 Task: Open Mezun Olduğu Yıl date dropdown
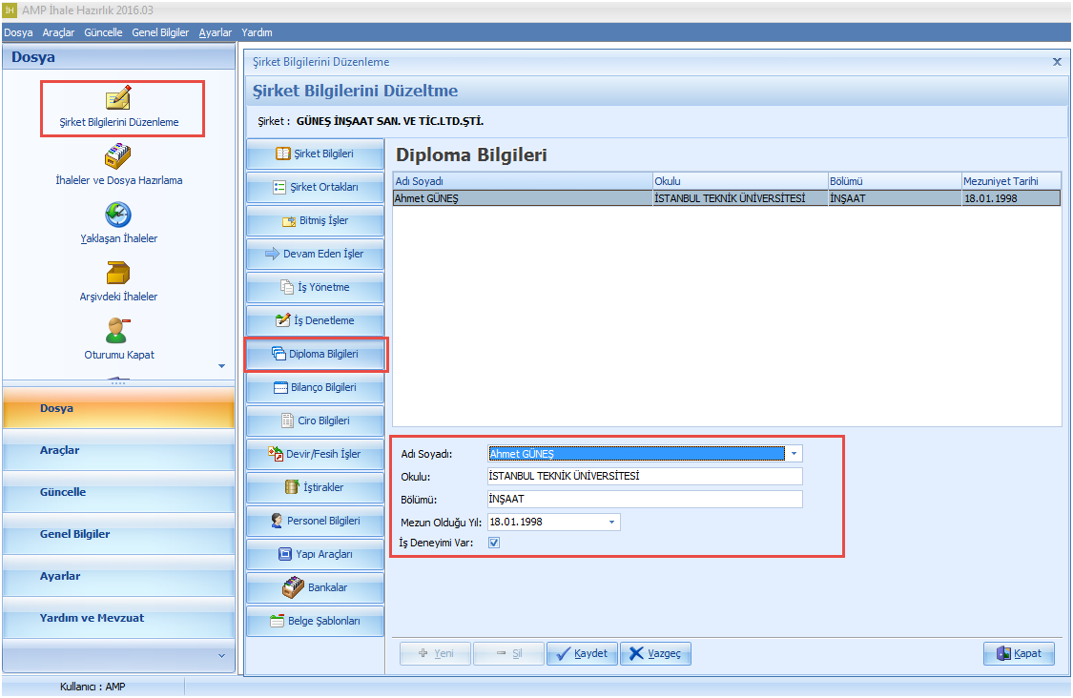click(x=611, y=523)
